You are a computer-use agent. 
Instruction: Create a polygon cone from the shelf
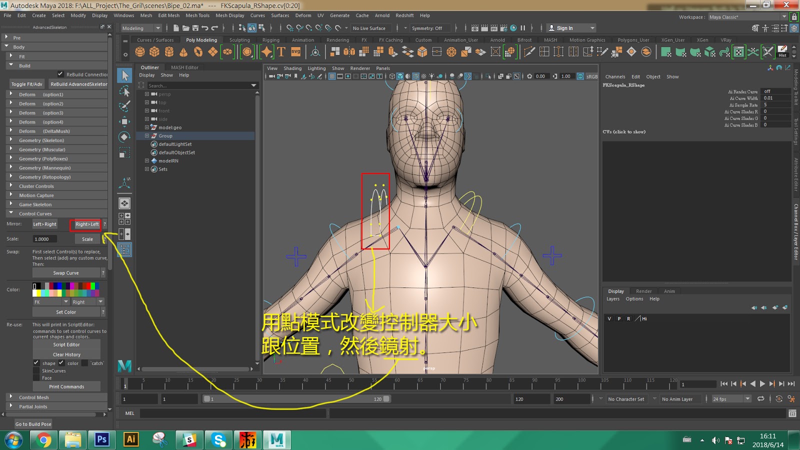[183, 51]
